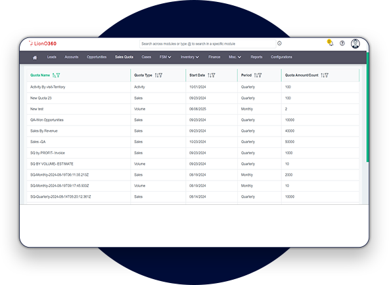Click the LionO360 logo
This screenshot has height=285, width=389.
pyautogui.click(x=43, y=43)
